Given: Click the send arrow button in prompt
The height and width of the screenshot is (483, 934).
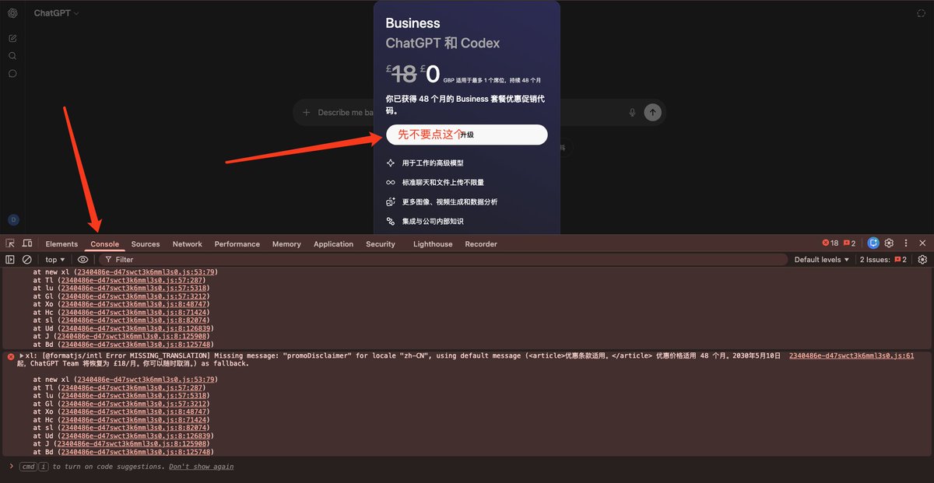Looking at the screenshot, I should tap(653, 113).
